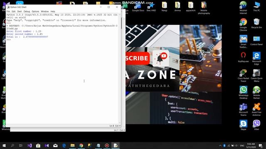
Task: Select the Google Chrome desktop icon
Action: 243,25
